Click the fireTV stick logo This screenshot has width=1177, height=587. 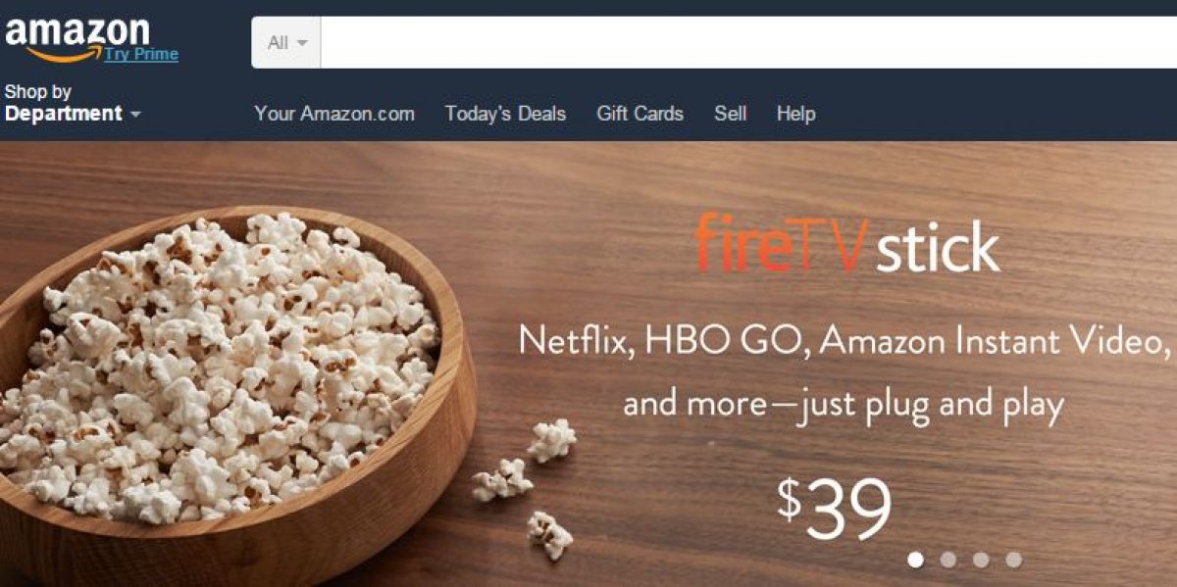847,248
